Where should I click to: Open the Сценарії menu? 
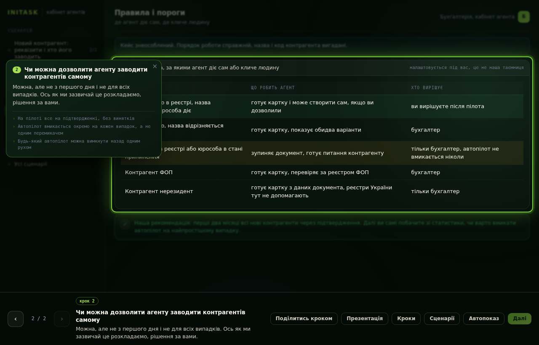tap(442, 318)
